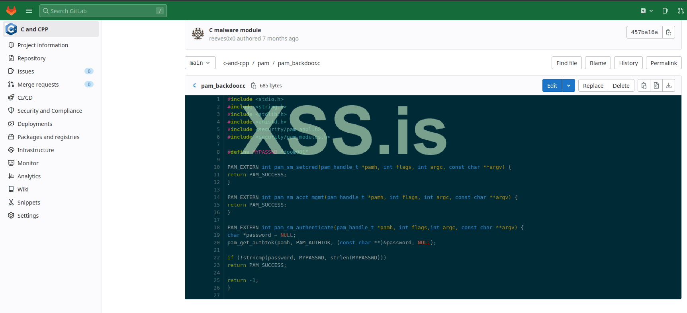This screenshot has height=313, width=687.
Task: Copy the file path pam_backdoor.c
Action: click(x=254, y=85)
